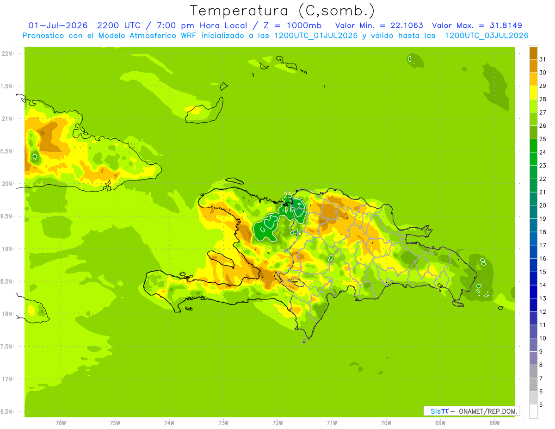Click color scale label "31"
Viewport: 555px width, 429px height.
pos(543,59)
